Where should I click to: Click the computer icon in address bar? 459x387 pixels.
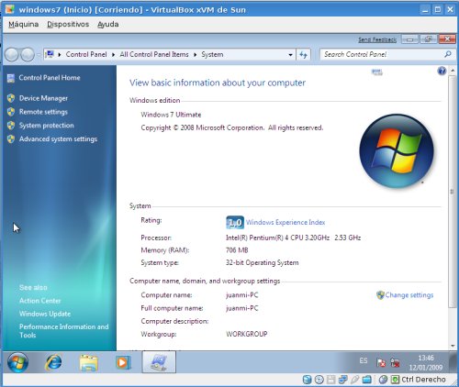coord(50,54)
